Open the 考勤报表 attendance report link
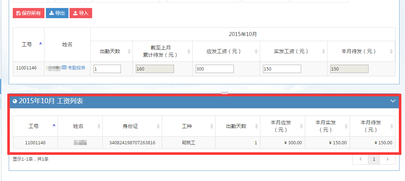This screenshot has height=181, width=405. (74, 68)
